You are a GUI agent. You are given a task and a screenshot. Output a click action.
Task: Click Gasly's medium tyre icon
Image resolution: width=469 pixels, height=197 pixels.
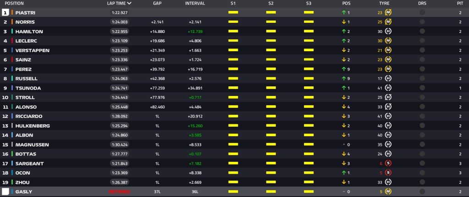[x=388, y=192]
